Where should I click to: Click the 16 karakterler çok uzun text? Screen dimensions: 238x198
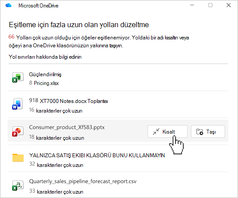click(x=56, y=110)
